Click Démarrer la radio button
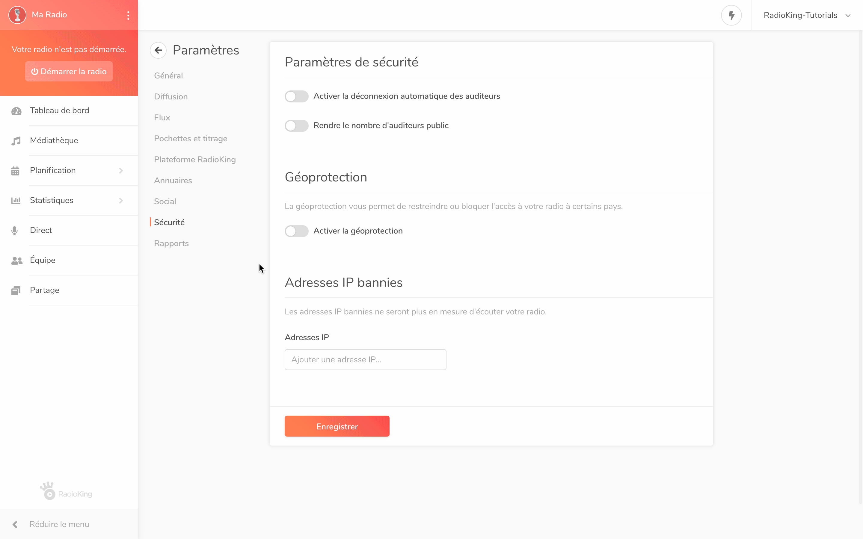The image size is (863, 539). click(x=69, y=71)
